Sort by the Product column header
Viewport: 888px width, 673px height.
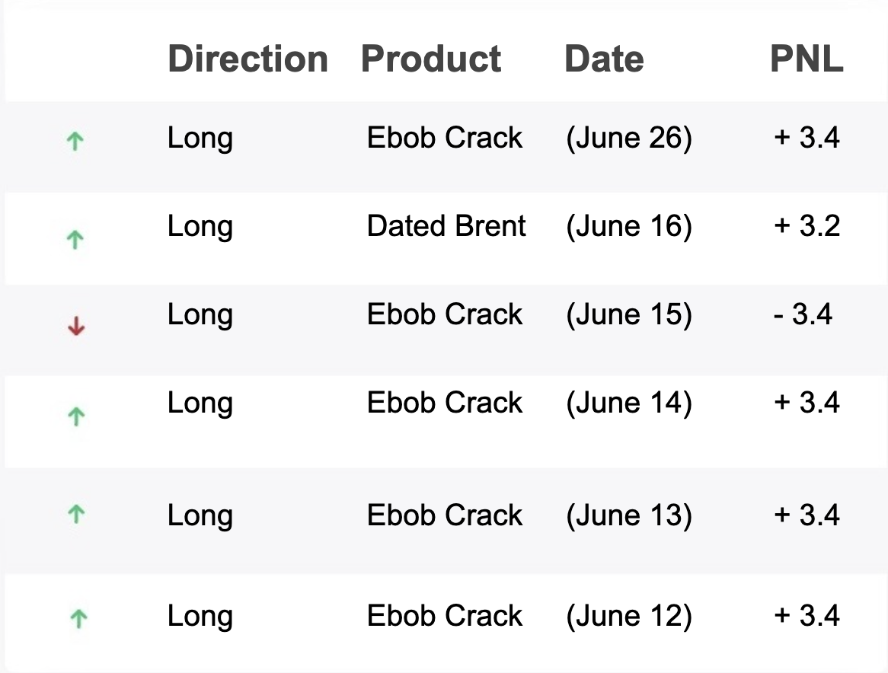(x=431, y=59)
